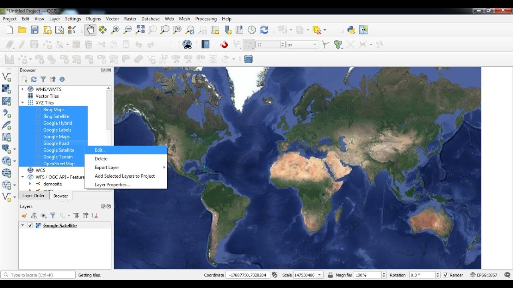Click the EPSG:3857 CRS button
The image size is (513, 288).
pos(484,275)
